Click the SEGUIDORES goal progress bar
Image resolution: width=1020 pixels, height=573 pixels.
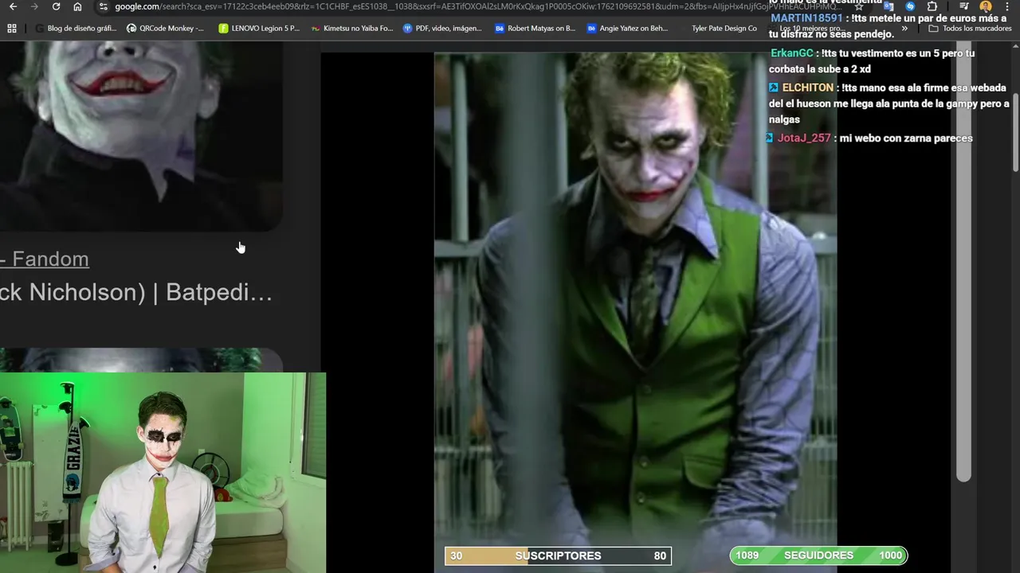(x=818, y=555)
